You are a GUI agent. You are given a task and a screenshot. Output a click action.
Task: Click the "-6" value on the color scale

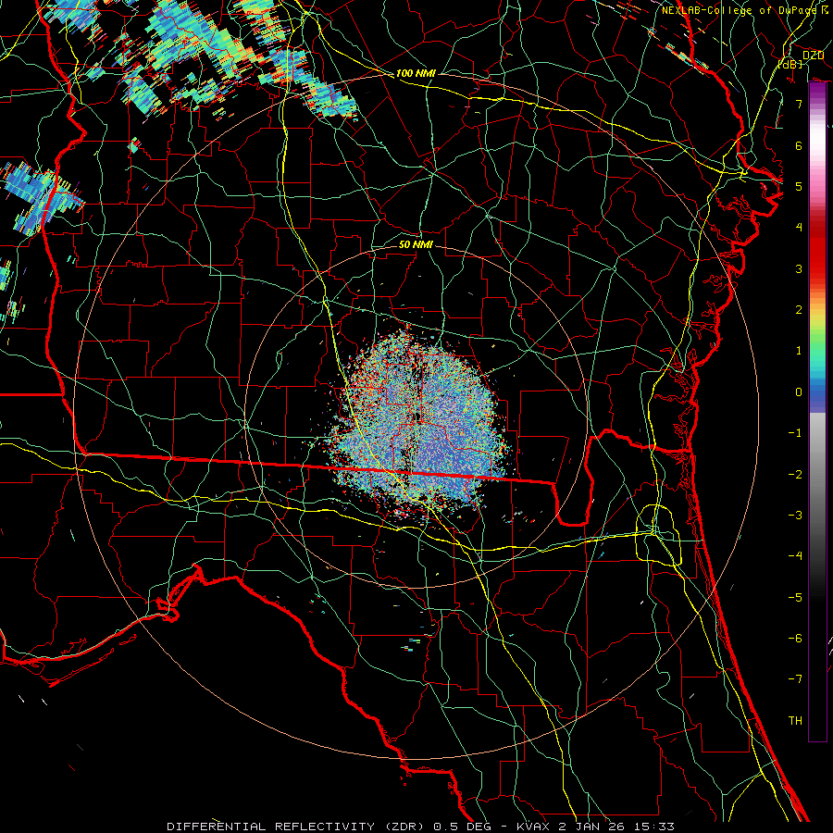795,639
